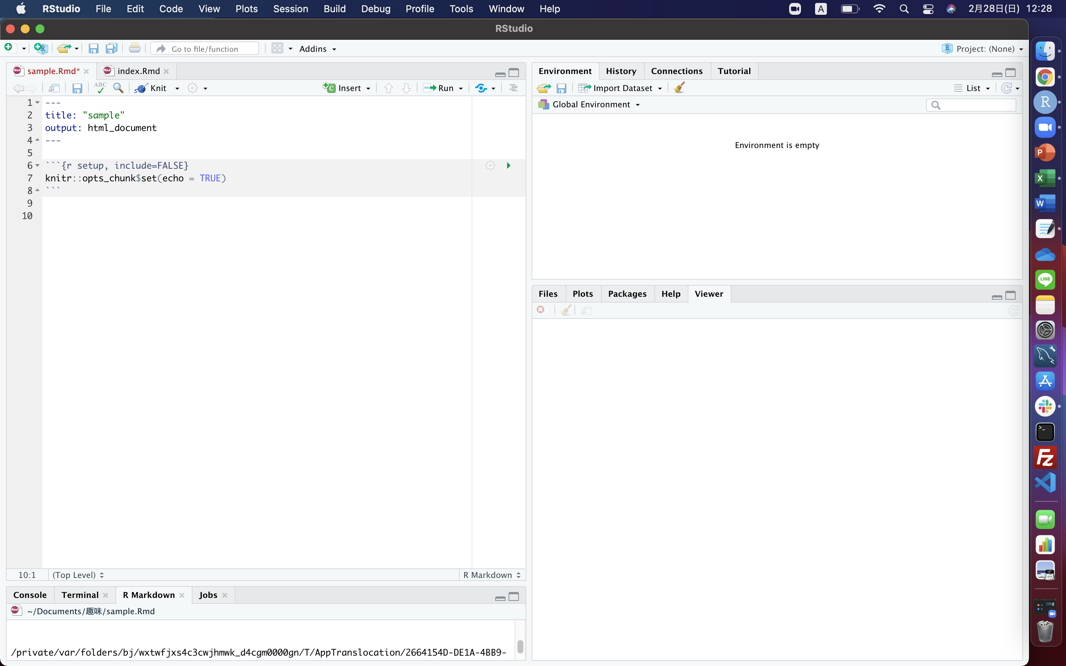Change file type from R Markdown selector
Viewport: 1066px width, 666px height.
tap(492, 575)
